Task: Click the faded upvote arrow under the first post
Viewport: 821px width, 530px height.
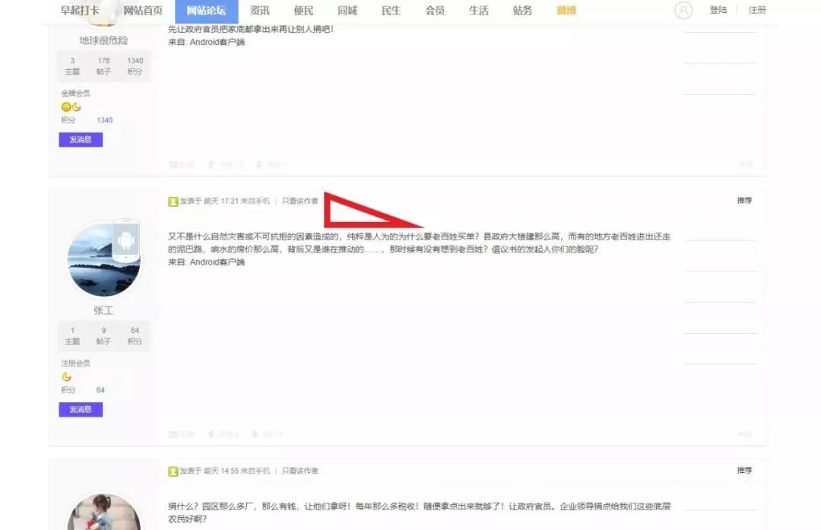Action: [211, 164]
